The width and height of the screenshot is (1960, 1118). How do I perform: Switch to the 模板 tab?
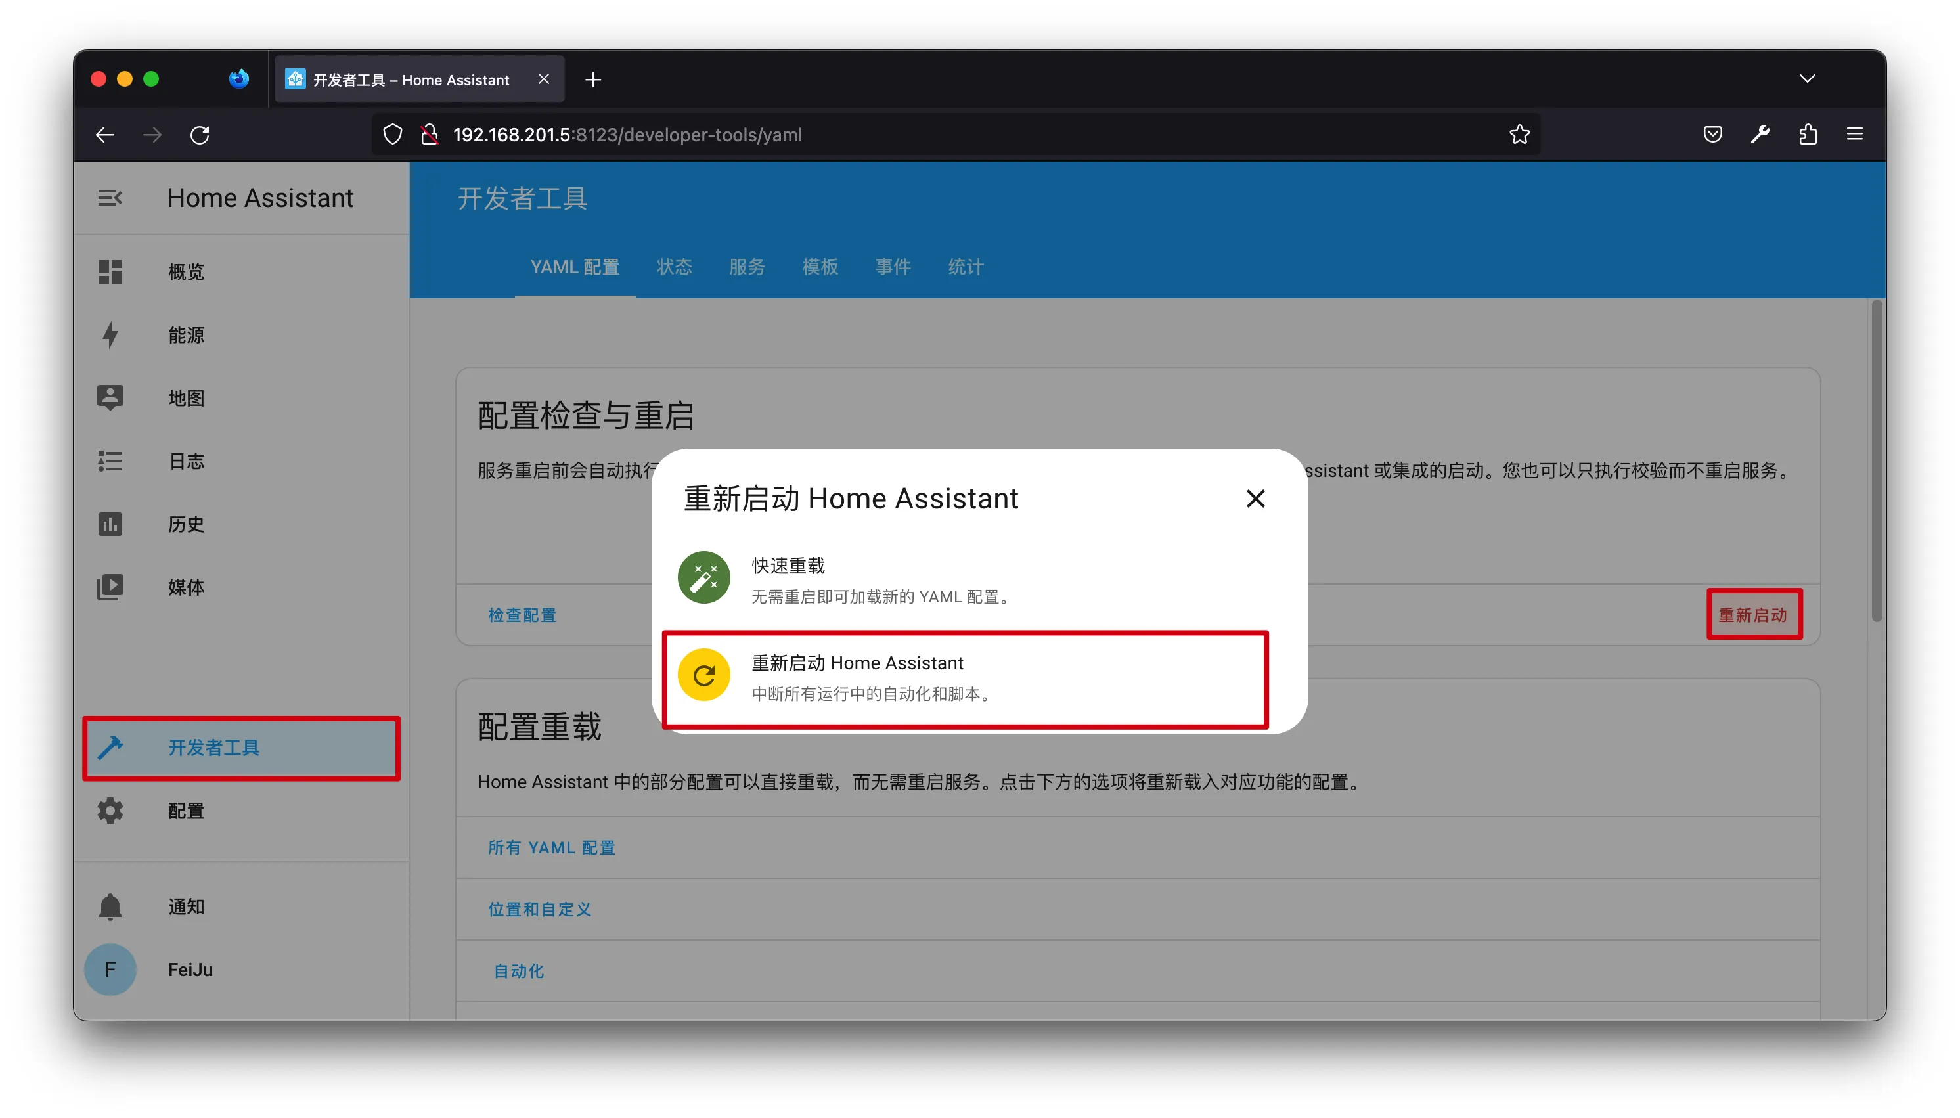819,267
